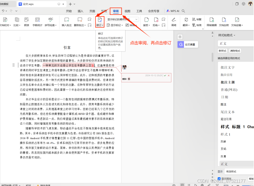Switch to page layout view in status bar

182,185
